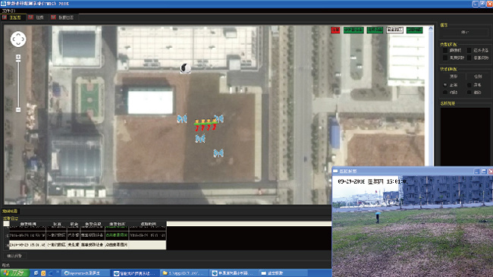The width and height of the screenshot is (493, 277).
Task: Click the leftmost blue sensor icon on map
Action: tap(182, 119)
